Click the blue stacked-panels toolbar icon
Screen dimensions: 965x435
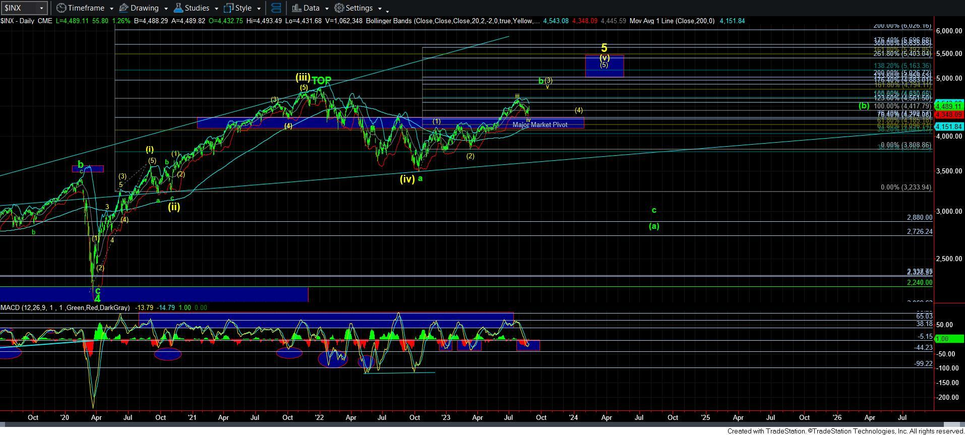[276, 8]
